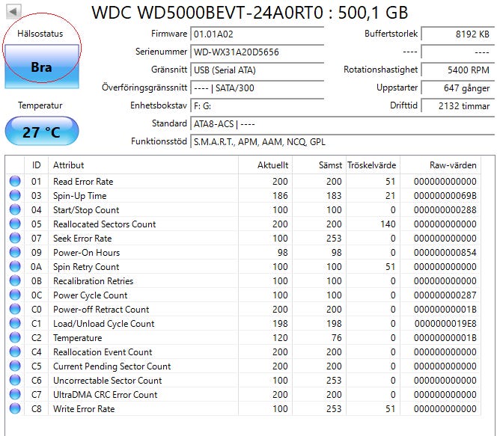Click status orb for Uncorrectable Sector Count
The width and height of the screenshot is (500, 436).
15,380
